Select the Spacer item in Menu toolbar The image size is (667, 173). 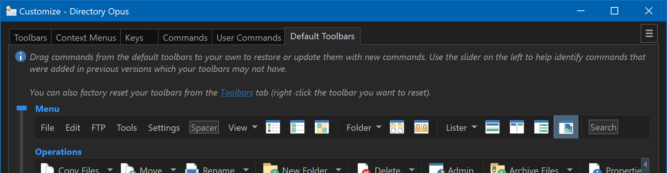coord(204,127)
